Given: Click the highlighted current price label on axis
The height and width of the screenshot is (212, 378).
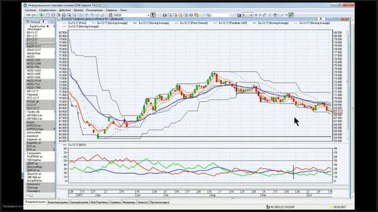Looking at the screenshot, I should (x=338, y=112).
